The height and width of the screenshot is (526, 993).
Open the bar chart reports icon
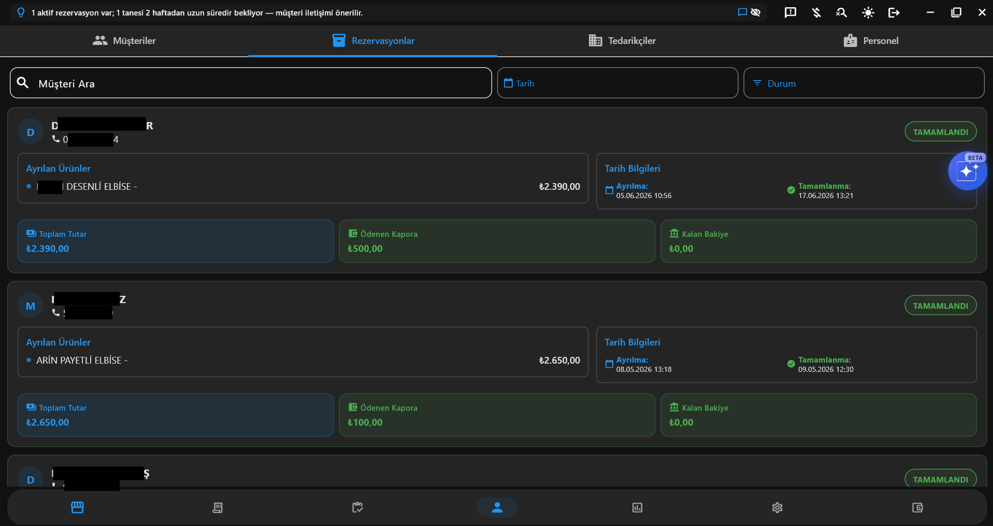(637, 507)
